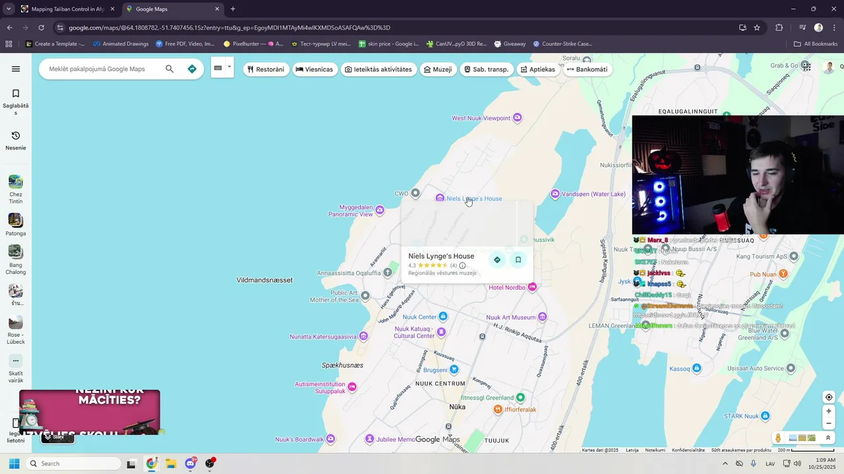
Task: Open Animated Drawings bookmark
Action: 121,44
